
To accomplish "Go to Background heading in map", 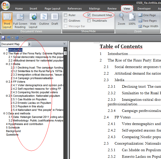I will point(13,131).
